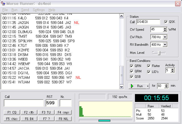The width and height of the screenshot is (182, 124).
Task: Decrease Activity level with down arrow
Action: click(x=173, y=72)
